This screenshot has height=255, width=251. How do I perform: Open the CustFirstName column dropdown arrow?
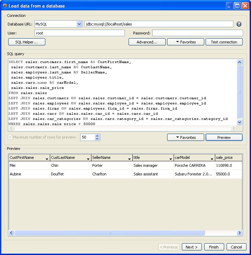(x=47, y=159)
